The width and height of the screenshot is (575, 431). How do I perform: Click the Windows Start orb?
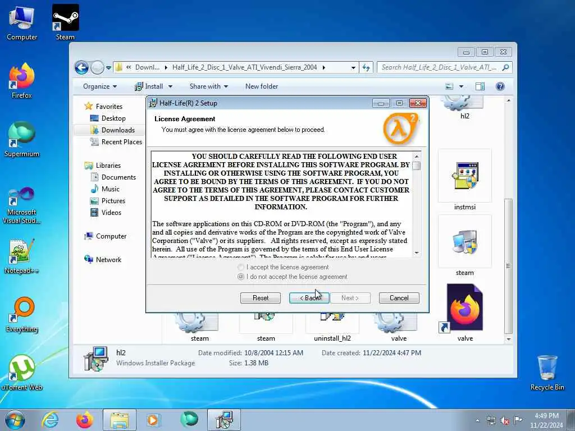coord(15,420)
